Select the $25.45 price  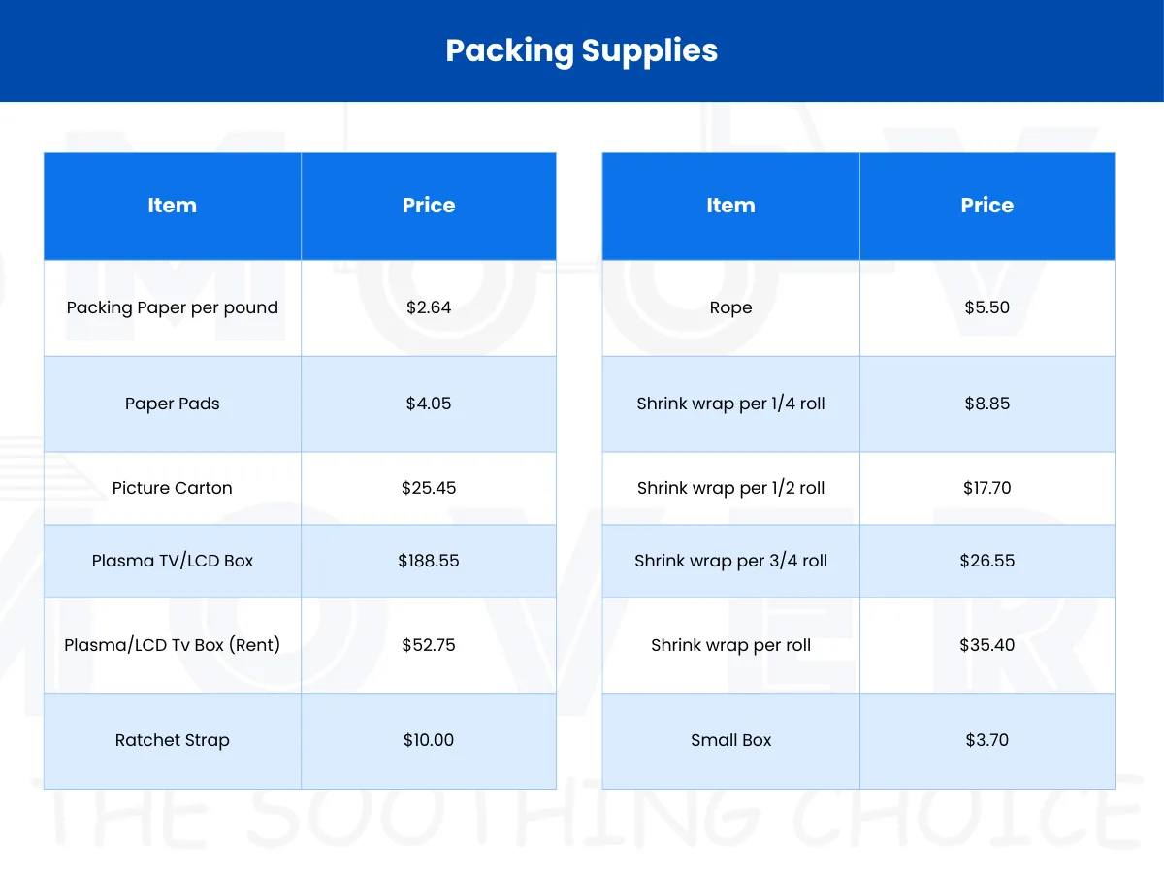[429, 488]
